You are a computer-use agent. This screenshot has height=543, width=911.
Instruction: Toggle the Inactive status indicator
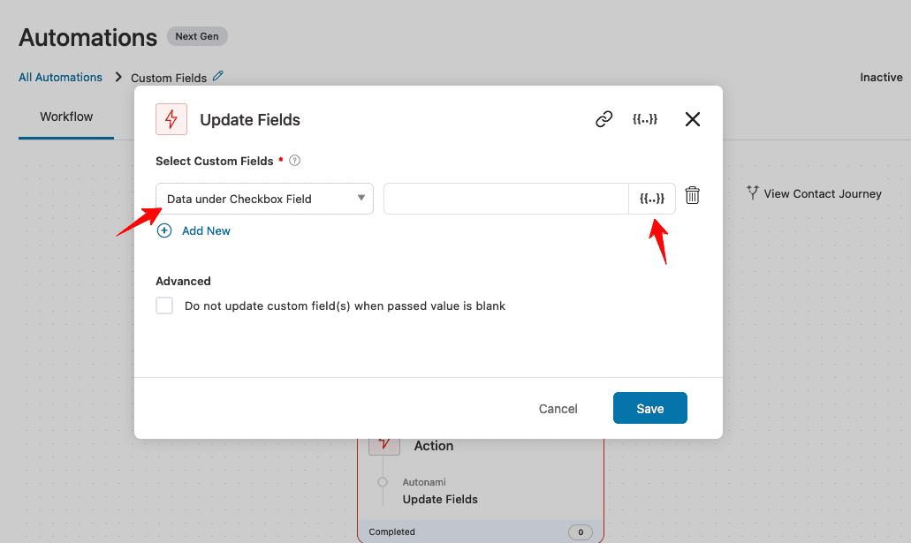point(880,77)
